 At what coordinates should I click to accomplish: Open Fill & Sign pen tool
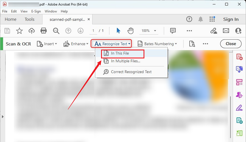pos(239,108)
